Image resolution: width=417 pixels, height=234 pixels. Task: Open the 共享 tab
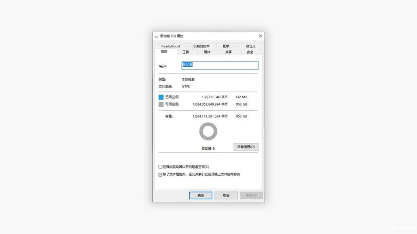click(228, 52)
